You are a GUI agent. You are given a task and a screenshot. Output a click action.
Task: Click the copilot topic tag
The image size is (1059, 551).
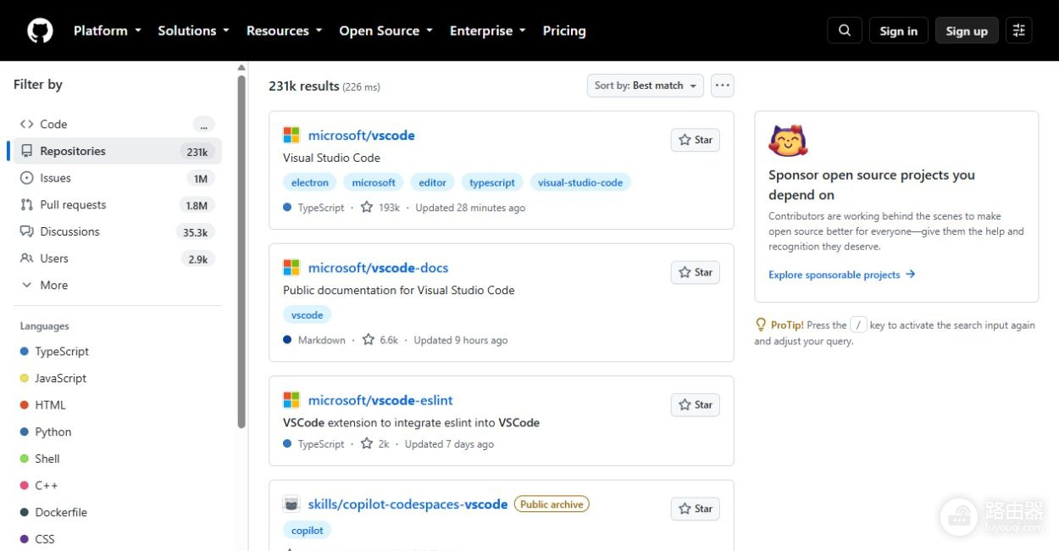tap(308, 530)
